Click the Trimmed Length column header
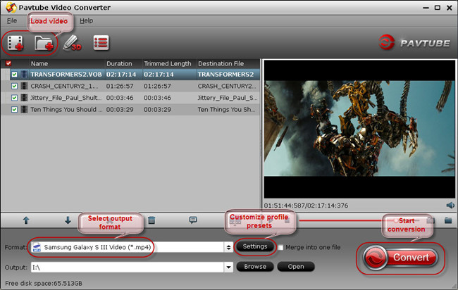 tap(169, 63)
